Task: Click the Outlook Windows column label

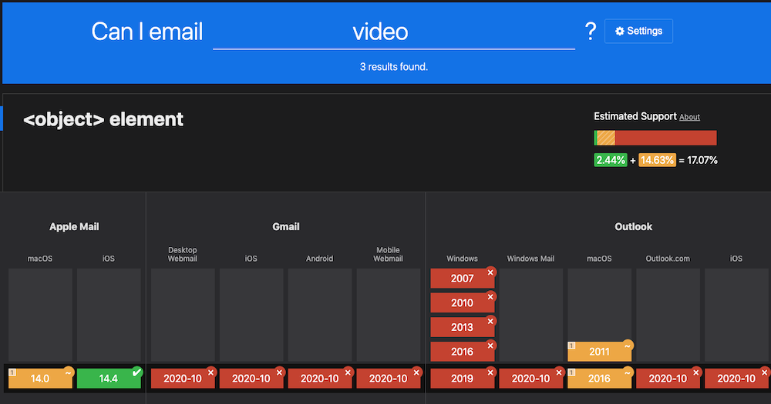Action: pyautogui.click(x=462, y=259)
